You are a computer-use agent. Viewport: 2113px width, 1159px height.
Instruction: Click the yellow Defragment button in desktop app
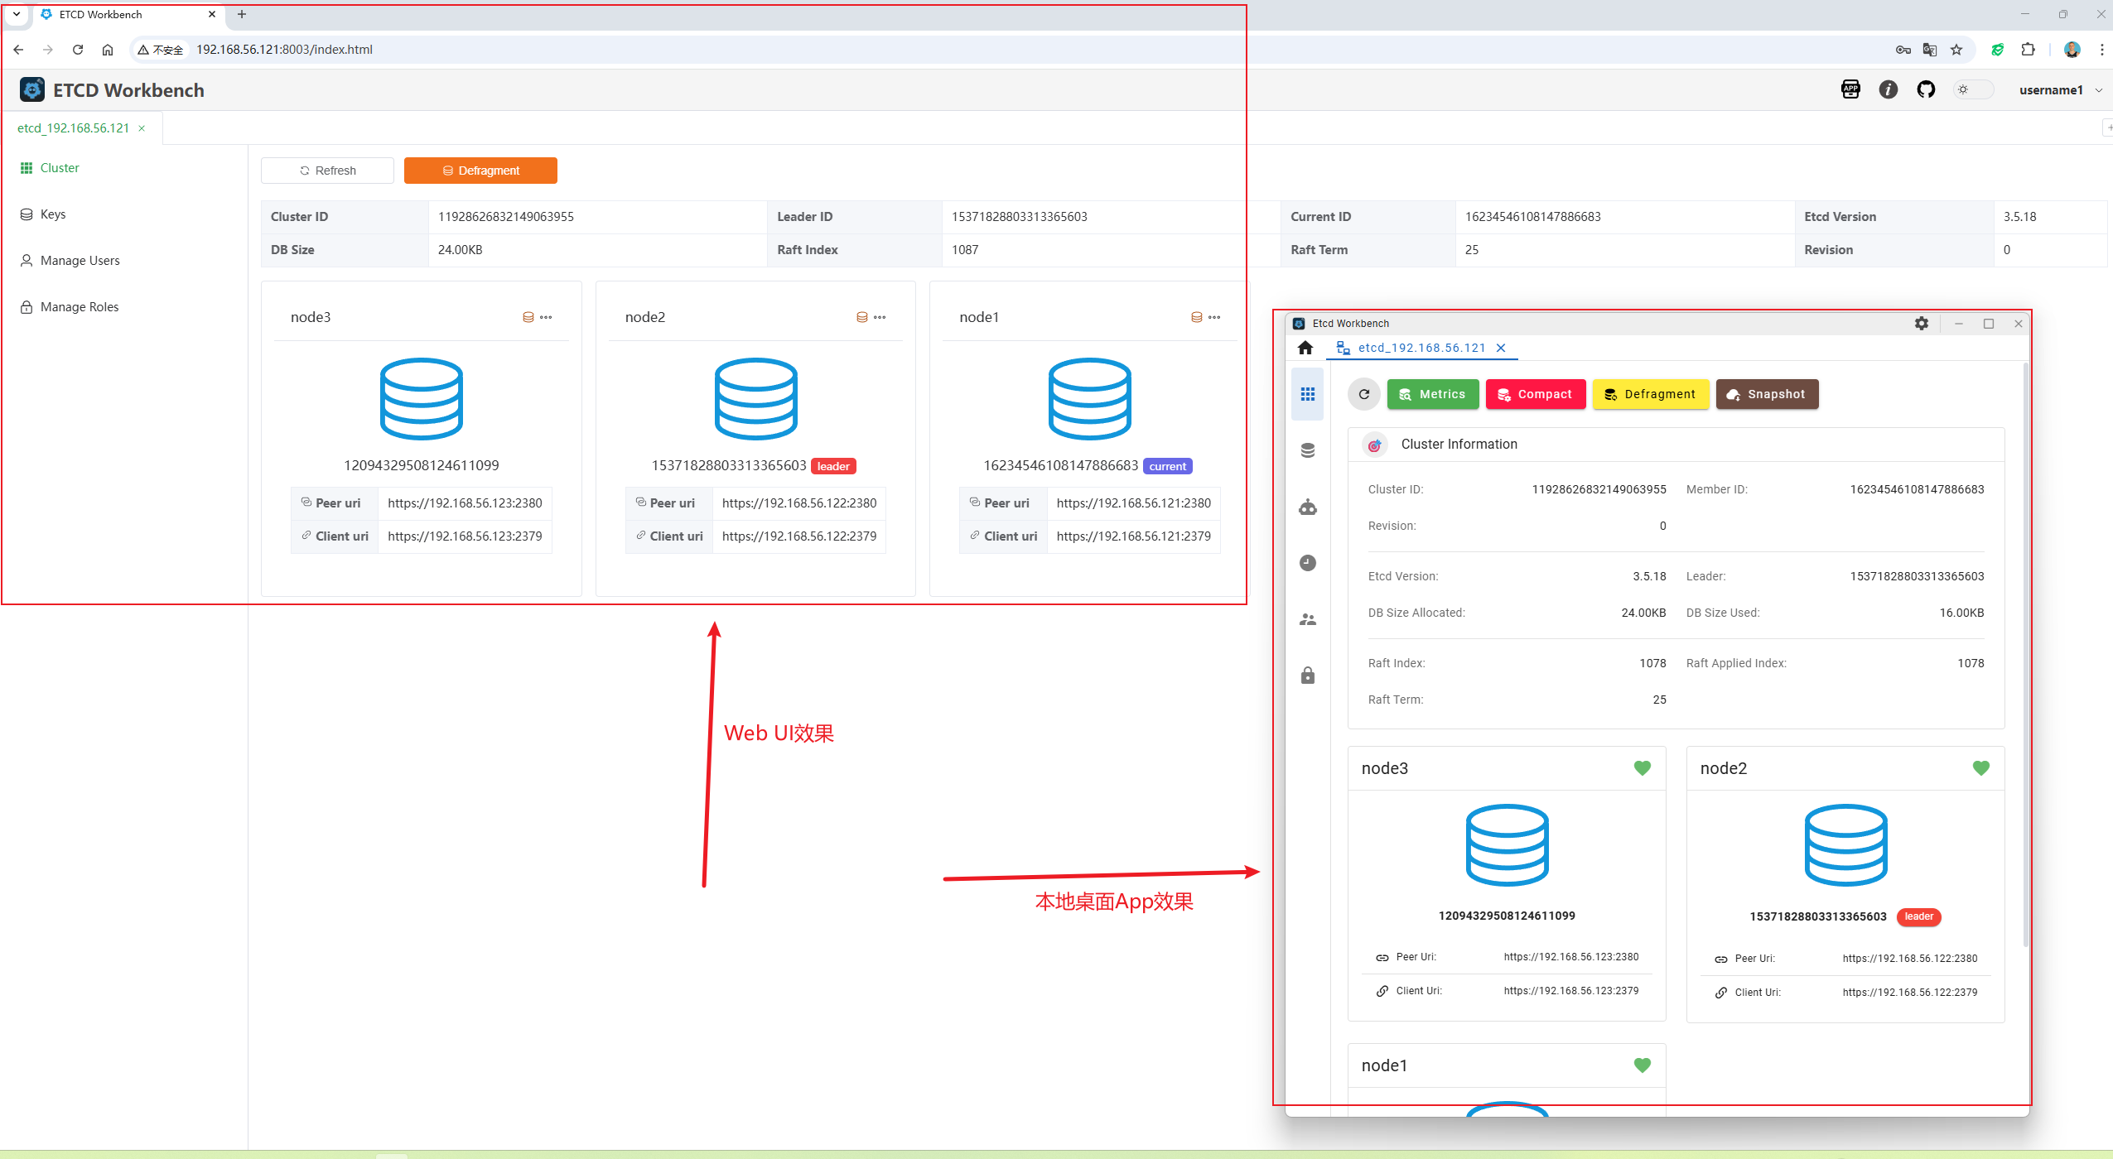click(x=1651, y=394)
